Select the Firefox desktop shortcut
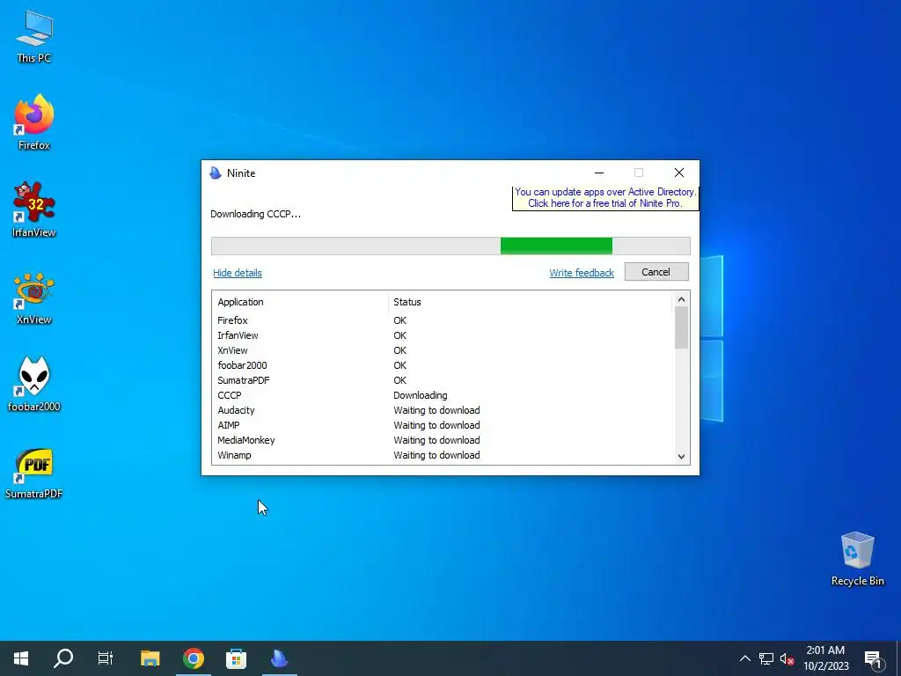Screen dimensions: 901x676 pyautogui.click(x=34, y=123)
